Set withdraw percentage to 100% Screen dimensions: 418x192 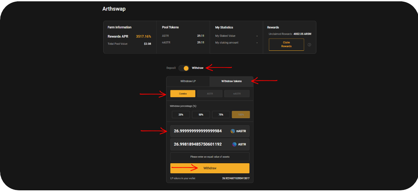coord(241,115)
